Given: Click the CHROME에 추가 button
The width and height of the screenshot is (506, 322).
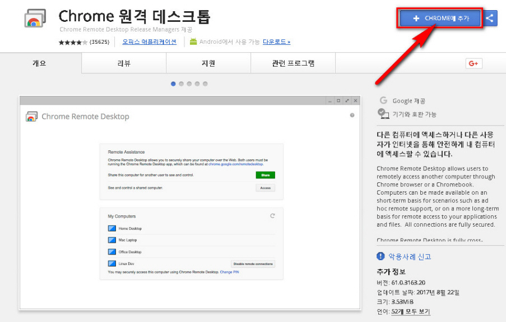Looking at the screenshot, I should pos(441,18).
